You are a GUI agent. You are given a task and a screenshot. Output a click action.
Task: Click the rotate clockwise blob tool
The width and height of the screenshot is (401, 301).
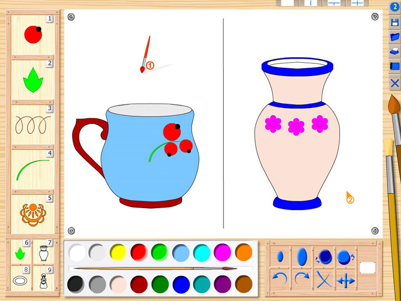point(345,257)
